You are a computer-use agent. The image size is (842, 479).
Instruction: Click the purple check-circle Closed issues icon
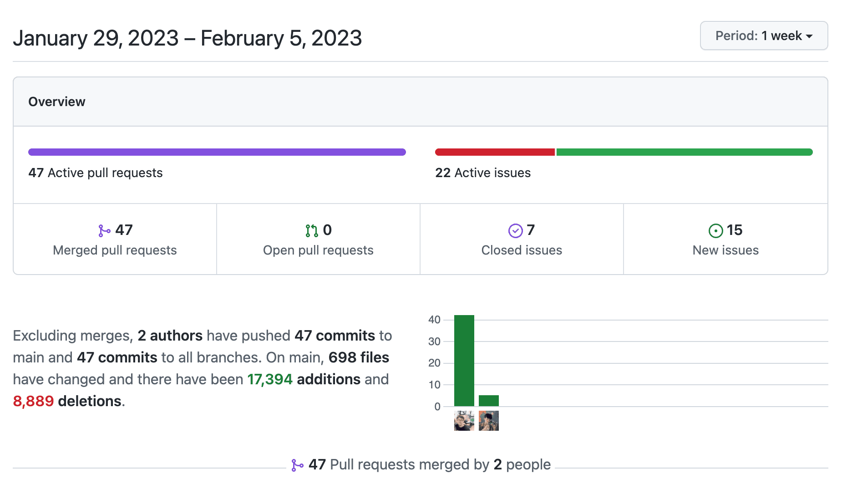tap(515, 231)
